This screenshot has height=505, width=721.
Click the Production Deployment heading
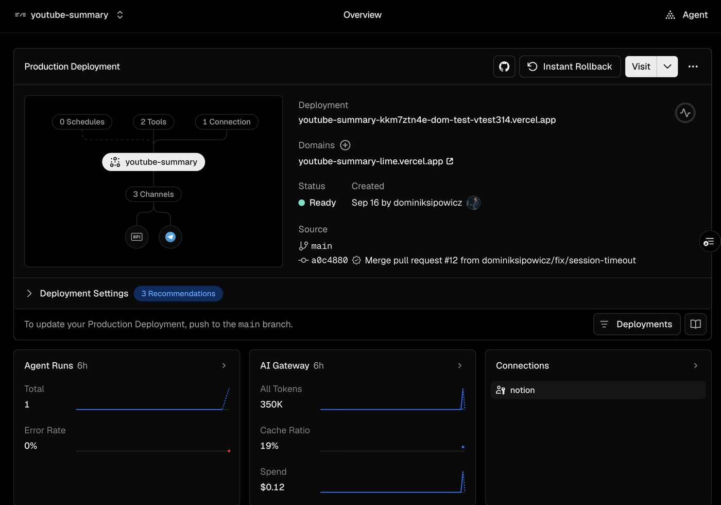[x=72, y=66]
